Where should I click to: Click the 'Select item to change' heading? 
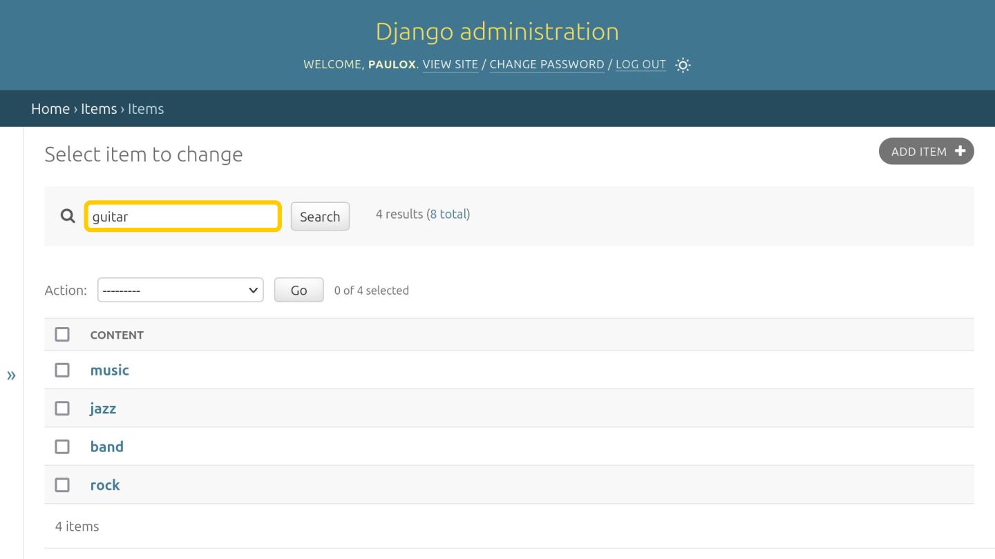[144, 154]
